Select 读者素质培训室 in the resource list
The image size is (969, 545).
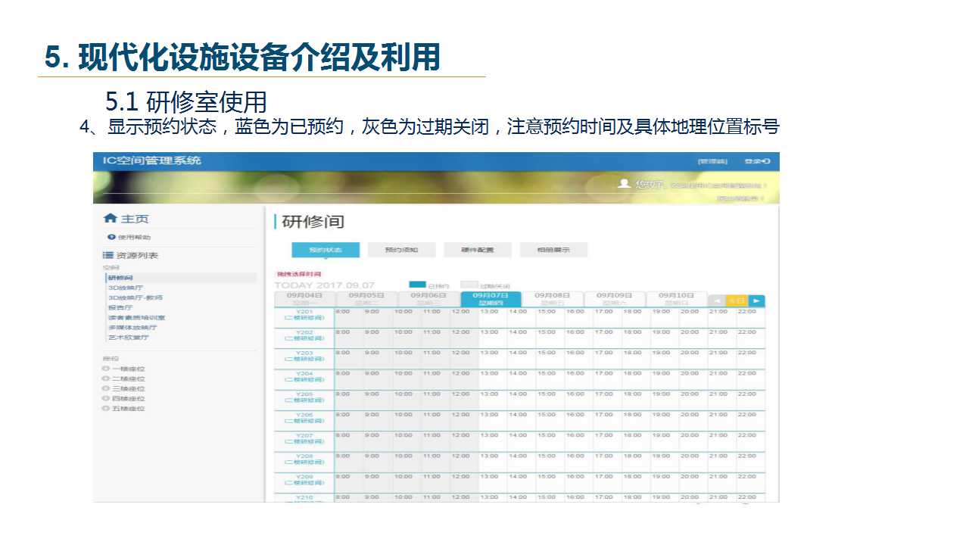(136, 317)
